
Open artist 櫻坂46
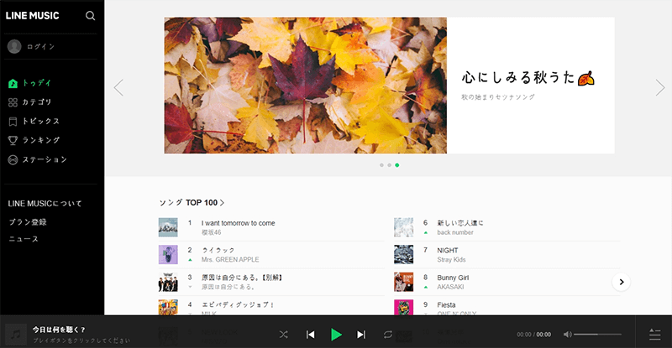[212, 232]
